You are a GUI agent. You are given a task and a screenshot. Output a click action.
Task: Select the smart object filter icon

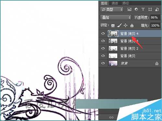(157, 9)
